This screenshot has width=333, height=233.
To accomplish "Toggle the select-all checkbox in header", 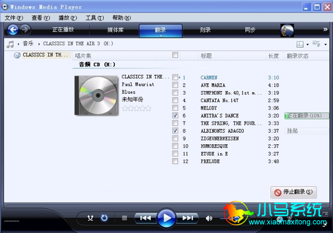I will 175,55.
